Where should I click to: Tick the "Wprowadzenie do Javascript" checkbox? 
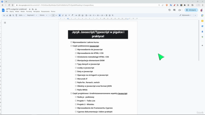click(x=76, y=50)
